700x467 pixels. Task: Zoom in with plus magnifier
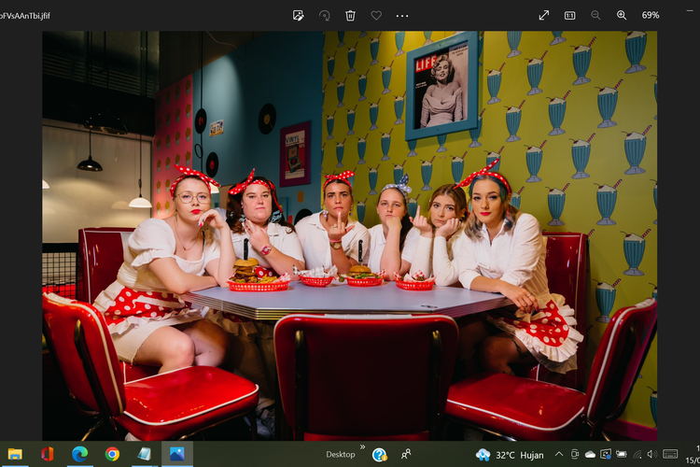click(622, 15)
